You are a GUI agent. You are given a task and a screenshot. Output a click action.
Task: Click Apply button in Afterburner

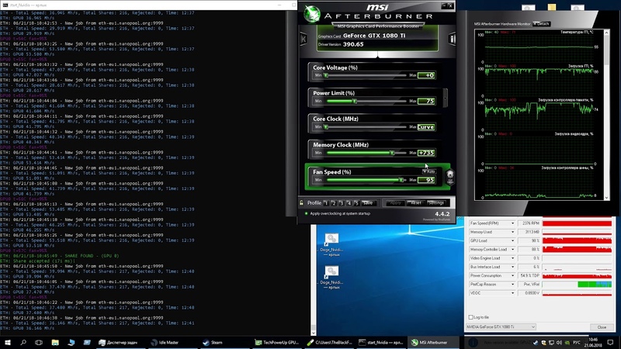pos(396,203)
